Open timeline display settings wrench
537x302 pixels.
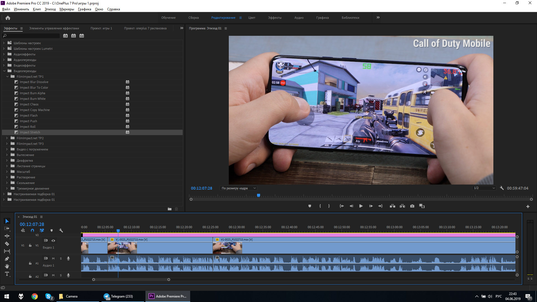pos(61,230)
